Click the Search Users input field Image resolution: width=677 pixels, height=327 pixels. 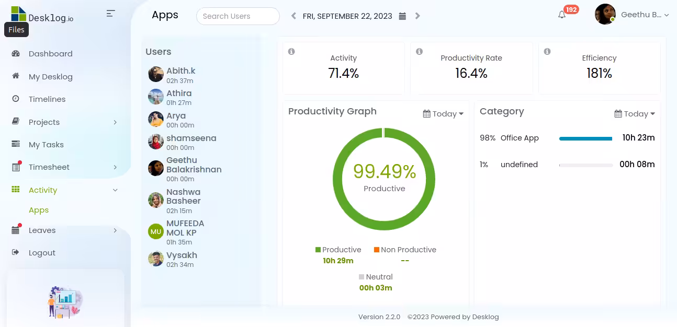[238, 16]
